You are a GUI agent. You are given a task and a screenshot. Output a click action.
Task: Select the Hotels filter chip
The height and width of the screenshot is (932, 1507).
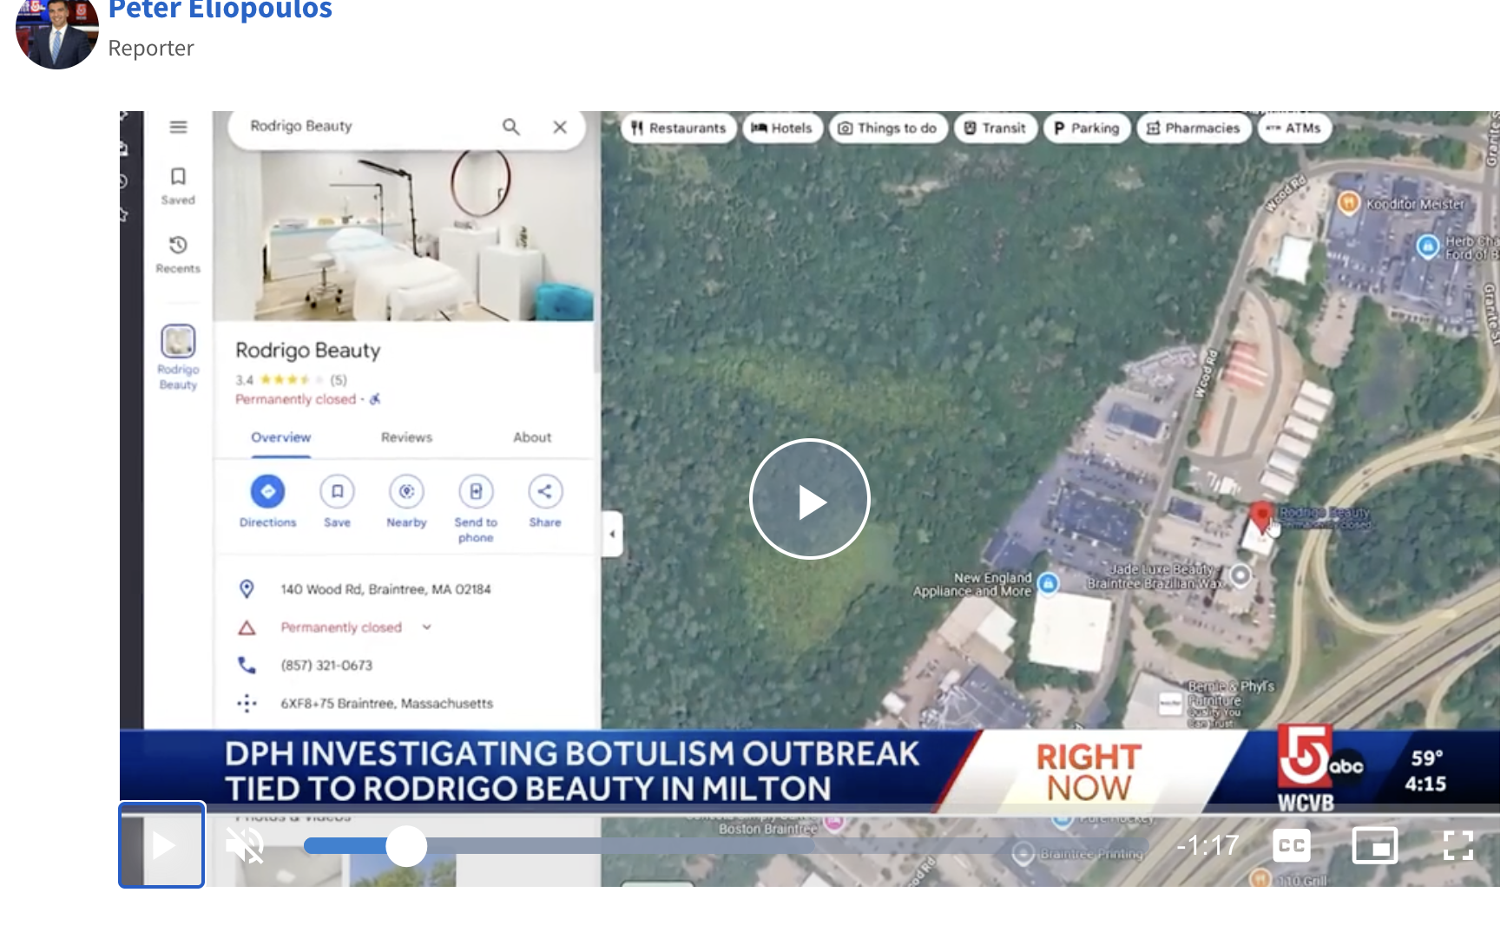(781, 128)
